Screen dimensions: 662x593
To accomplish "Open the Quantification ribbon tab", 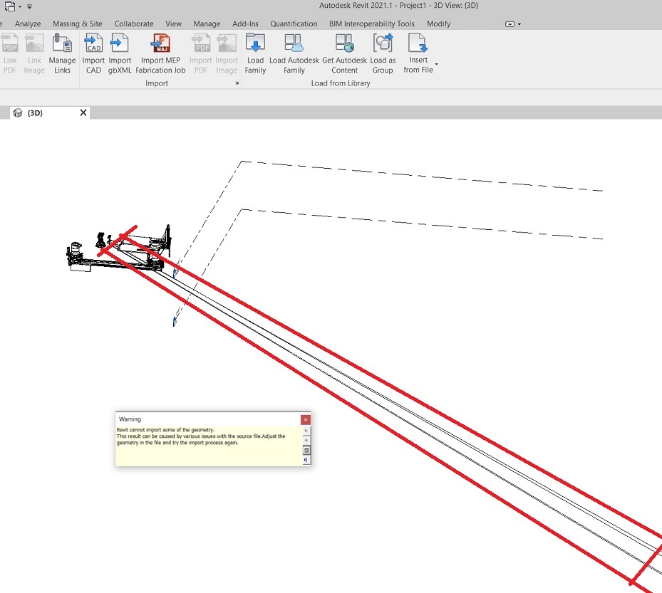I will tap(294, 23).
